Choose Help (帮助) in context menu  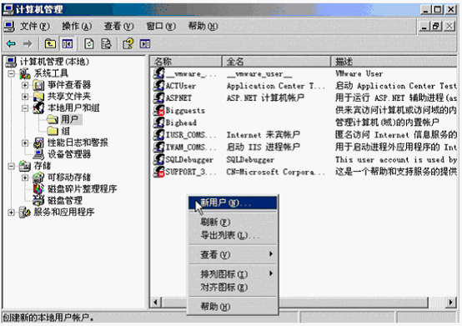click(233, 307)
